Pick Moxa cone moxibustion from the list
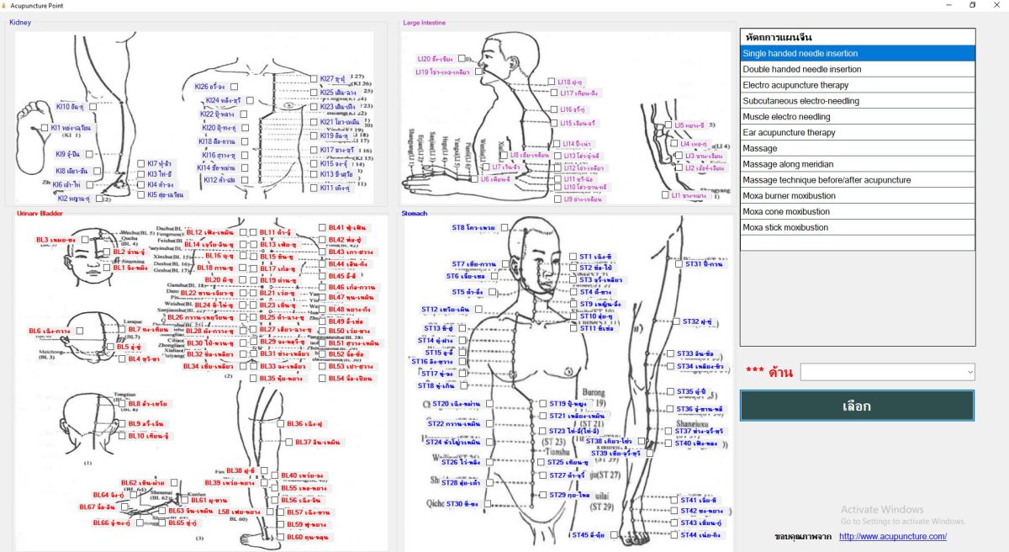This screenshot has height=552, width=1009. [x=858, y=211]
